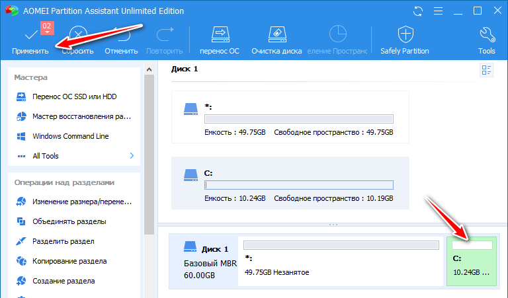Click the sidebar vertical scrollbar thumb
The image size is (508, 298).
(149, 155)
